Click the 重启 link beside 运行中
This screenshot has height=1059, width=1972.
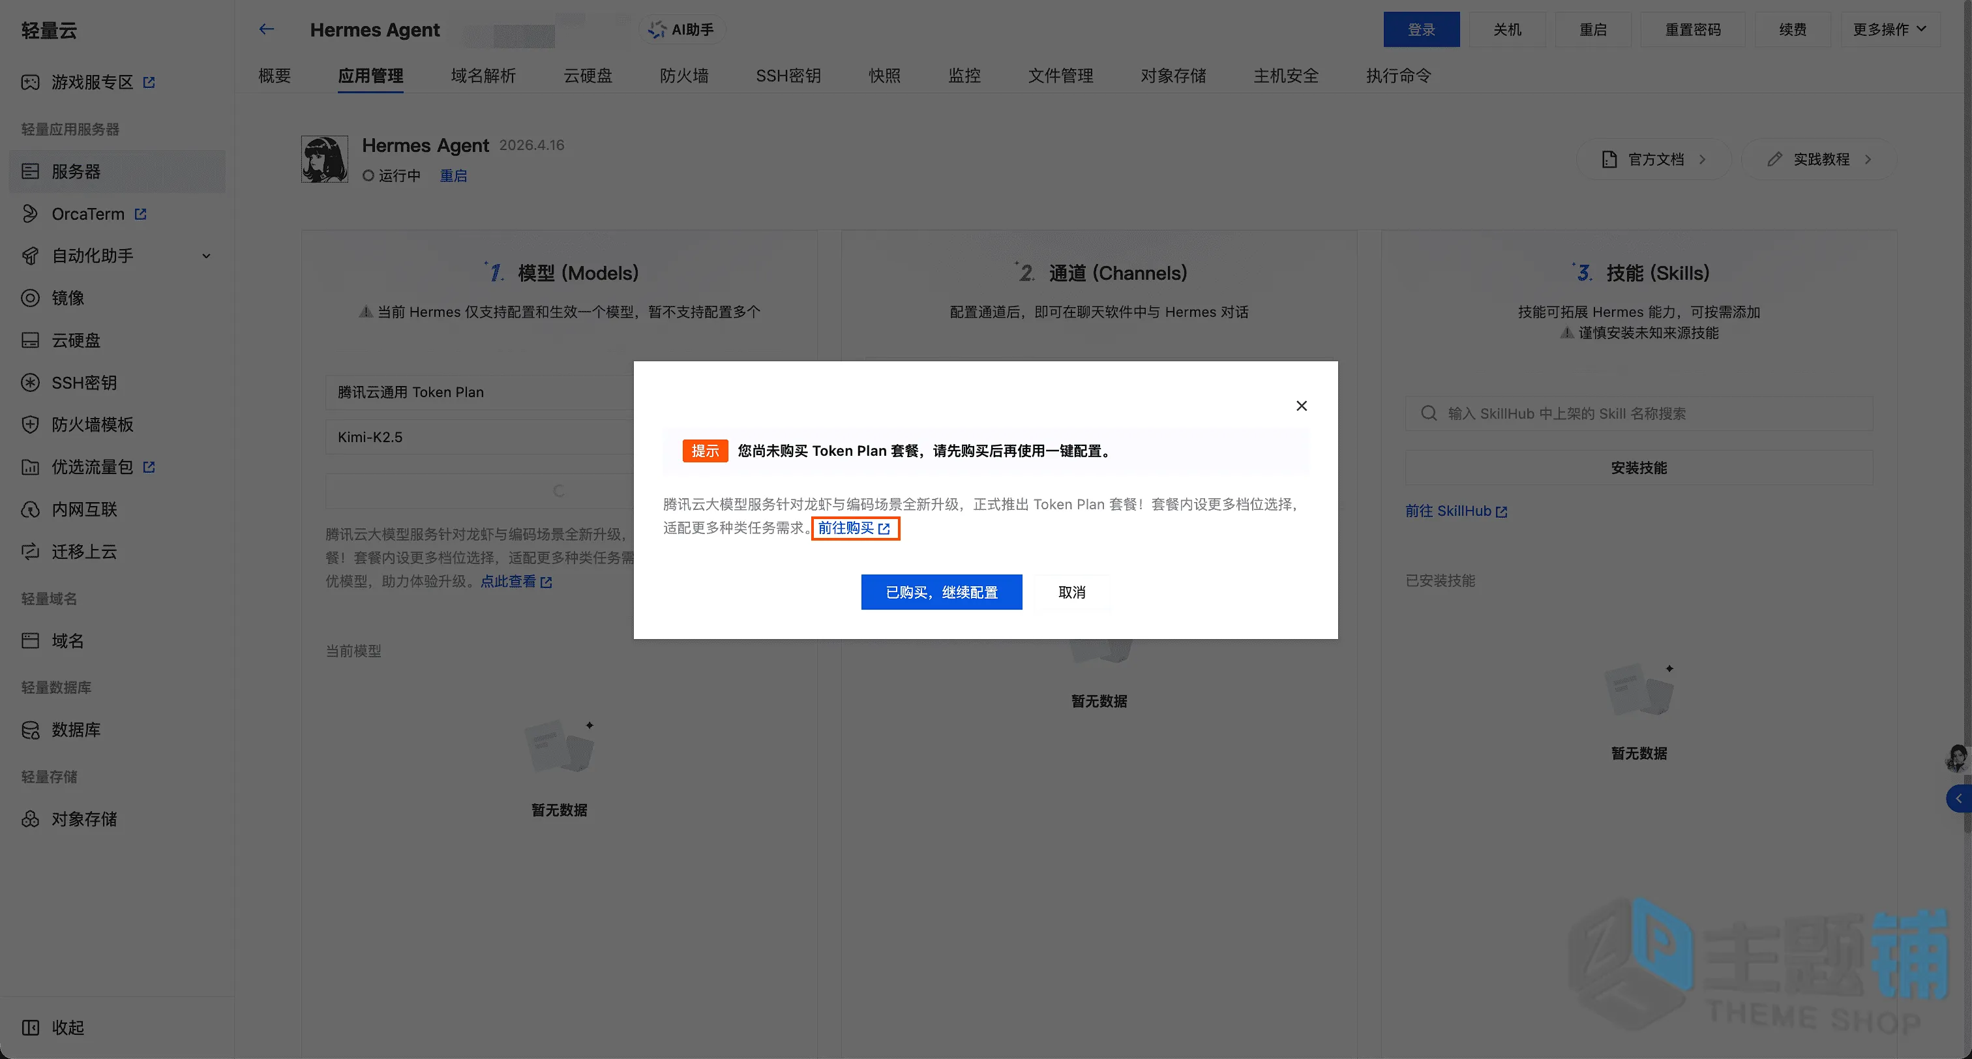click(453, 175)
